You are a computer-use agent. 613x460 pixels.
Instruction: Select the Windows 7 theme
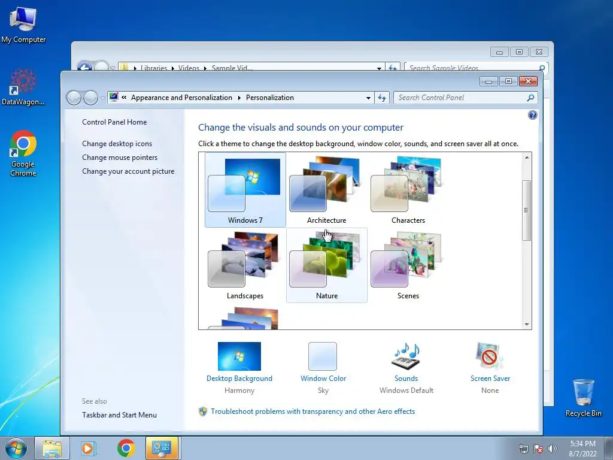click(245, 190)
